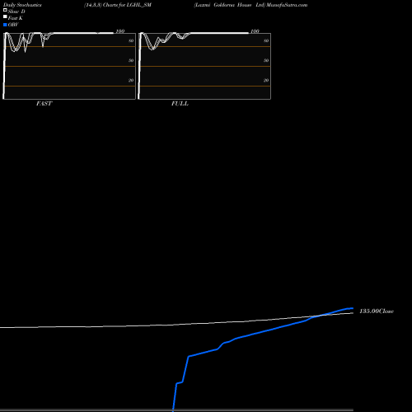
Task: Click the 'FAST' label under left chart
Action: pos(44,104)
